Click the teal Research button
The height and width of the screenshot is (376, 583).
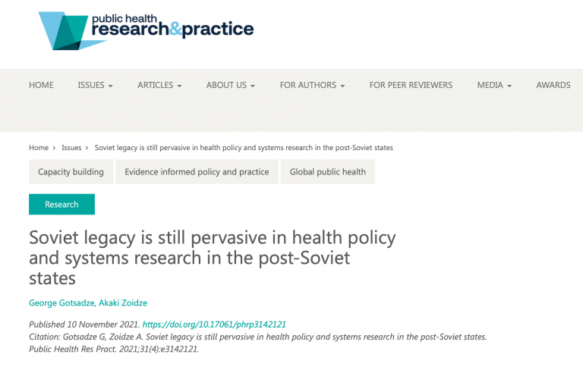click(x=61, y=204)
